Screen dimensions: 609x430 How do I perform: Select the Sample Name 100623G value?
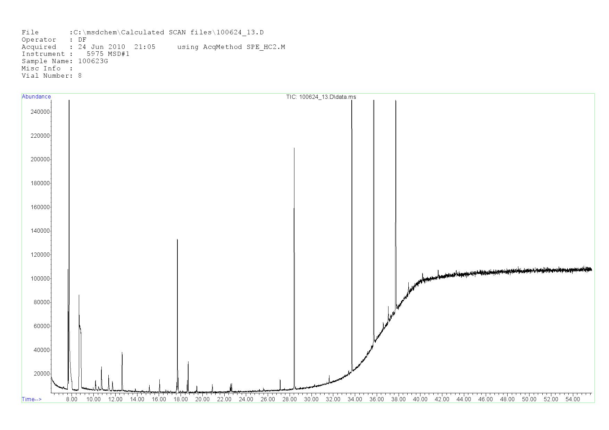coord(93,61)
